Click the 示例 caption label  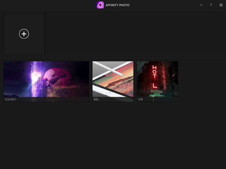(x=140, y=99)
